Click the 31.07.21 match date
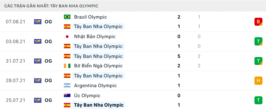266x109 pixels. click(x=15, y=61)
